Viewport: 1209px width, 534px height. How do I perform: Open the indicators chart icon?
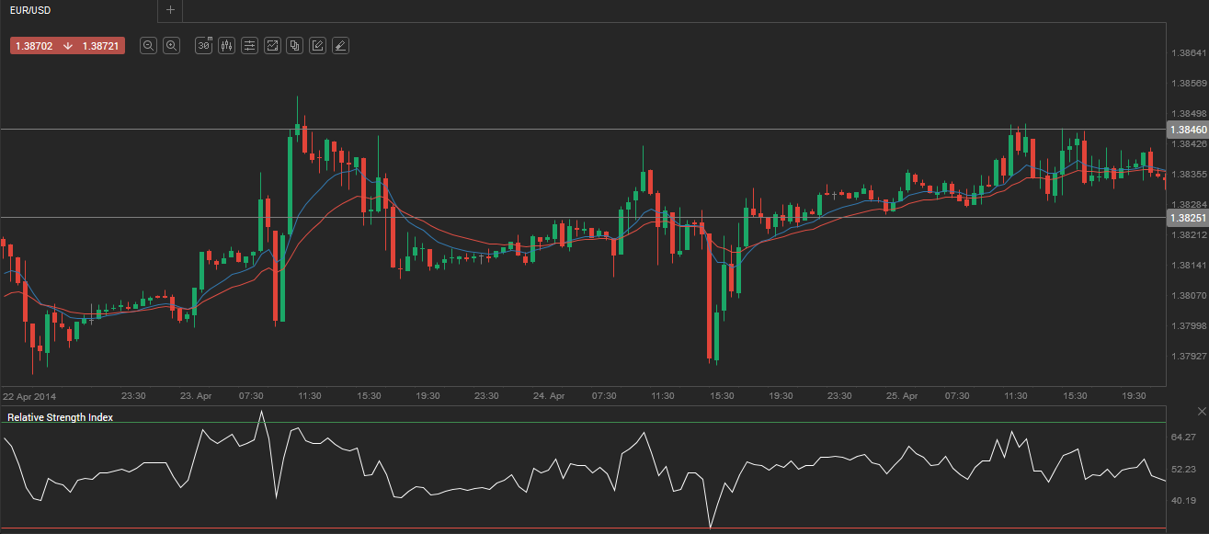[x=272, y=45]
